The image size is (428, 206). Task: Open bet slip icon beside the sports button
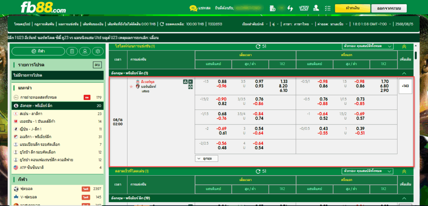click(x=72, y=51)
